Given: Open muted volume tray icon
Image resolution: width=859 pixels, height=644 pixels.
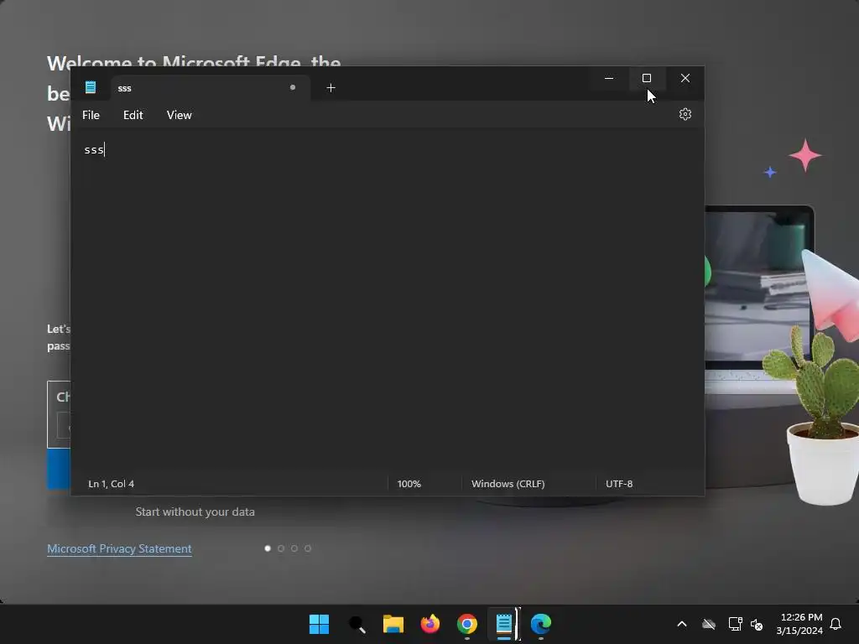Looking at the screenshot, I should (757, 624).
